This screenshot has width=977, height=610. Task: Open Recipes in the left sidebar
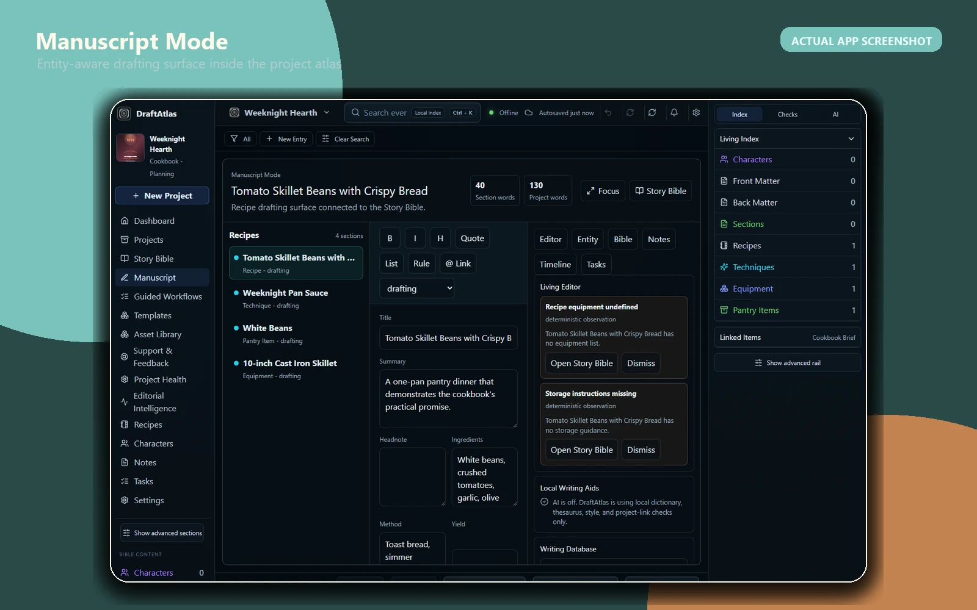(162, 425)
